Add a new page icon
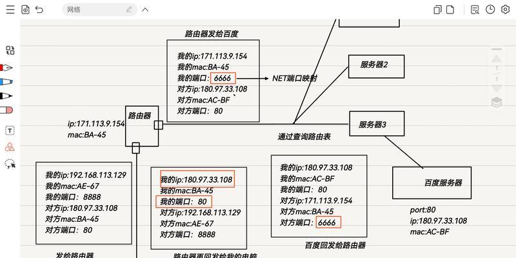This screenshot has height=258, width=516. point(450,10)
